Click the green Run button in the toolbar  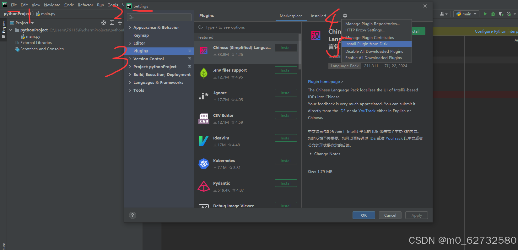pyautogui.click(x=485, y=14)
